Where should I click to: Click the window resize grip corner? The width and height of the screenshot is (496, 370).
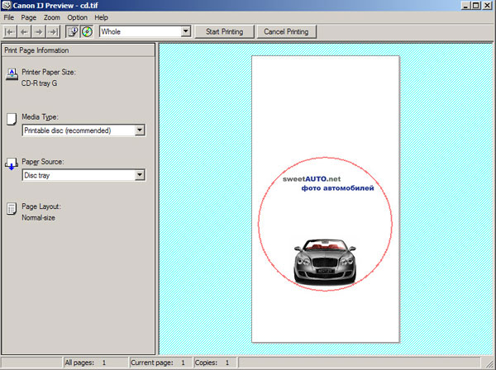489,363
